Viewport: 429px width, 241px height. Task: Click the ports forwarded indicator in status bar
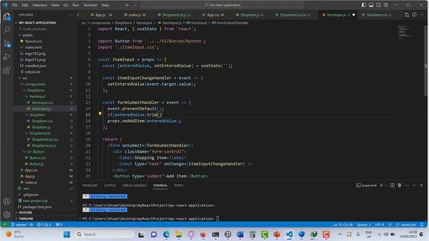pyautogui.click(x=59, y=225)
